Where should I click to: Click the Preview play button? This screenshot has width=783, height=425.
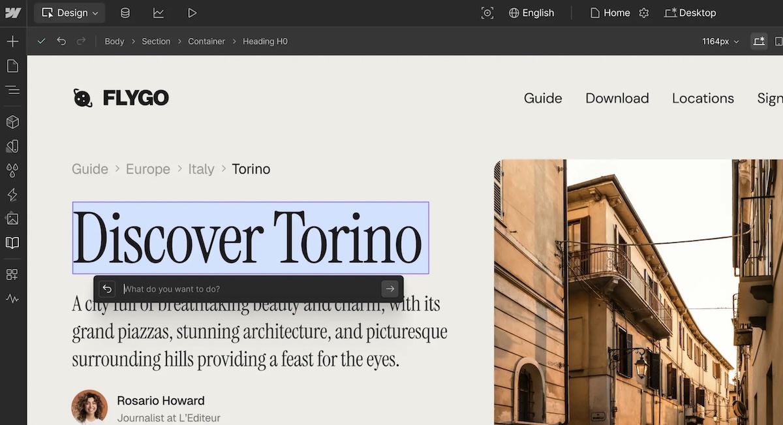[x=192, y=13]
